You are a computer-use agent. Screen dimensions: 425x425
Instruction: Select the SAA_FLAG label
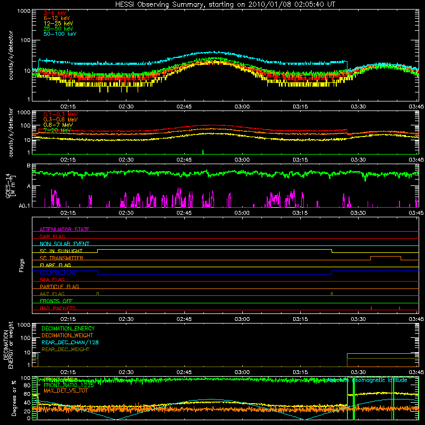[52, 279]
